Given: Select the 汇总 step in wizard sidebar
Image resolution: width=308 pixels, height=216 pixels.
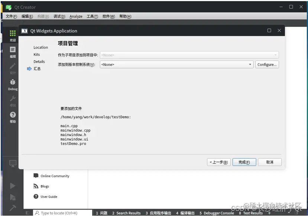Looking at the screenshot, I should point(38,68).
